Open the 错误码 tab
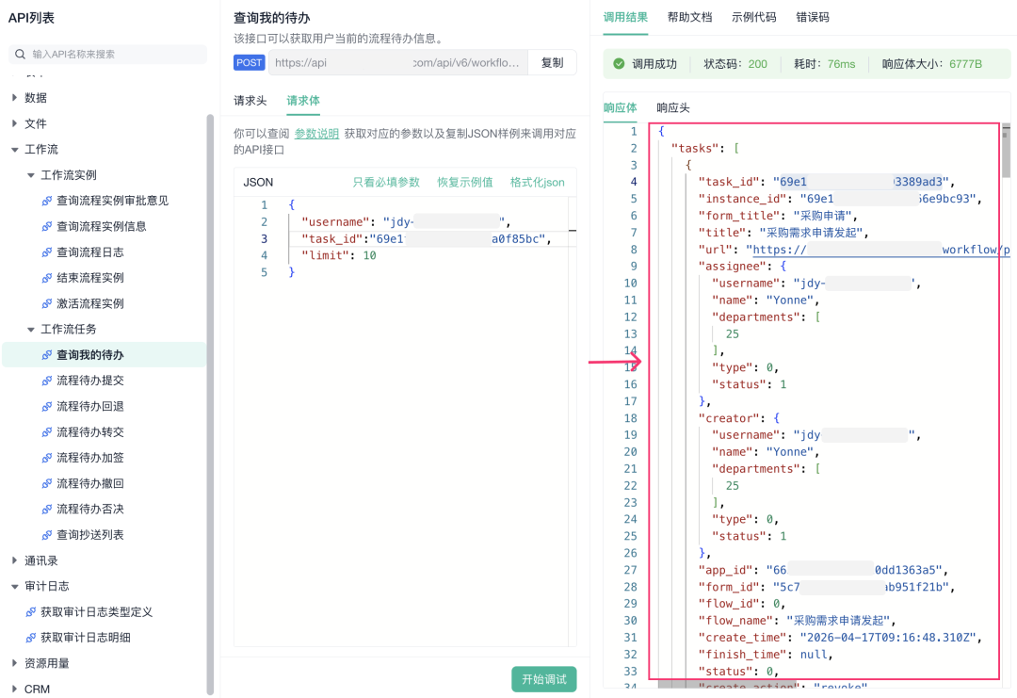Screen dimensions: 1017x698 pos(812,17)
